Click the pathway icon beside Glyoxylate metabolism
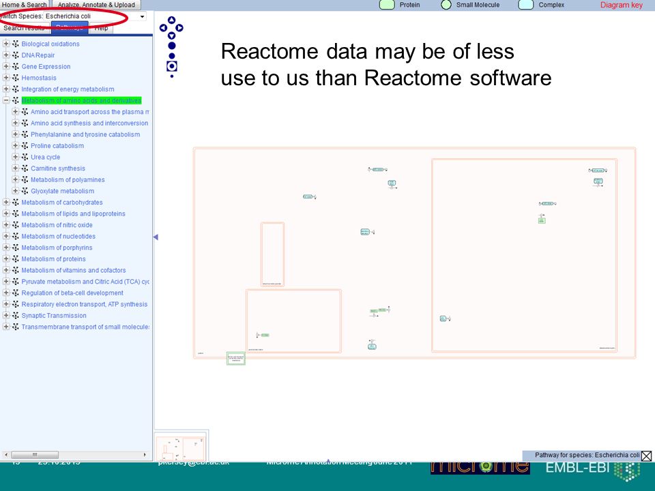 (x=25, y=191)
